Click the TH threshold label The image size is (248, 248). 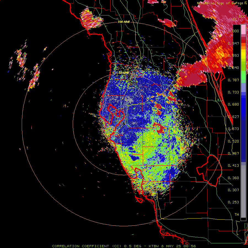point(237,215)
